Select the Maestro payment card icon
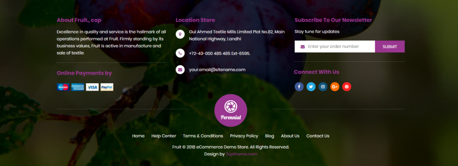Viewport: 458px width, 166px height. [63, 87]
